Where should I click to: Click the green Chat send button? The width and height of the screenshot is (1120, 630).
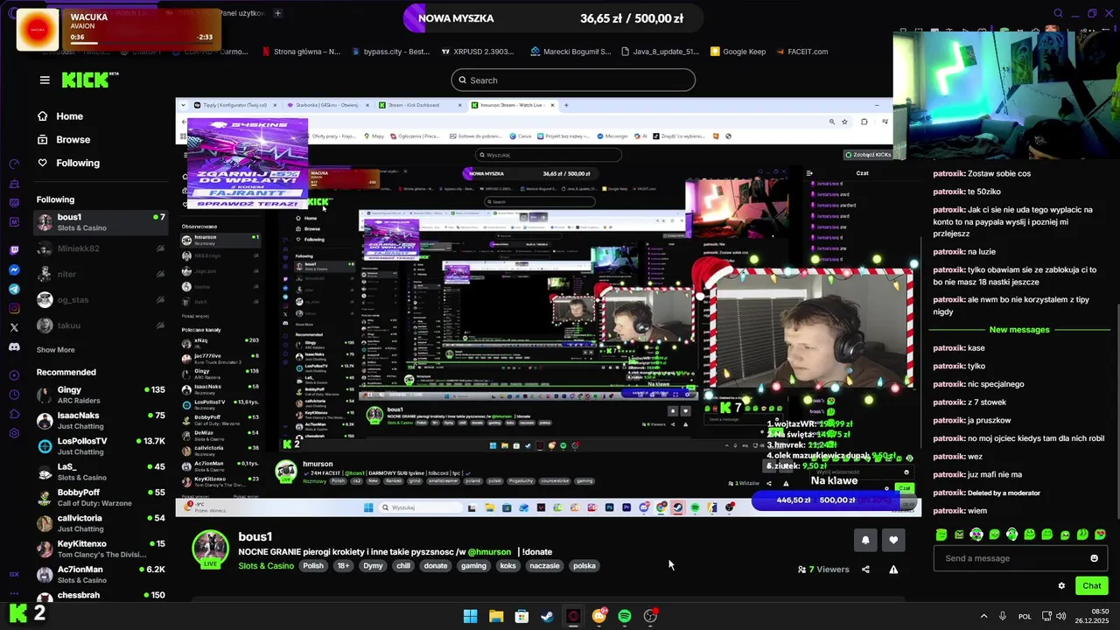tap(1092, 585)
